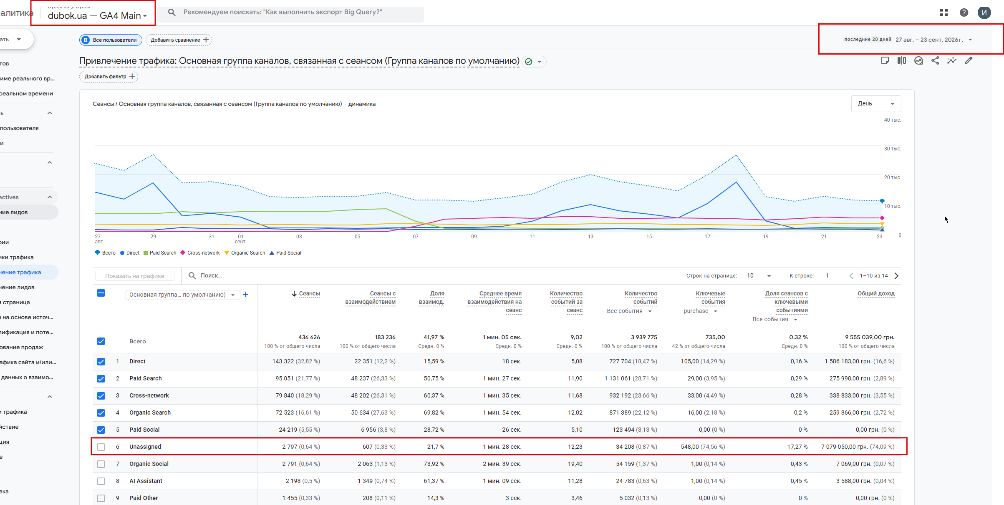1004x505 pixels.
Task: Click the Cross-network legend color marker
Action: coord(183,252)
